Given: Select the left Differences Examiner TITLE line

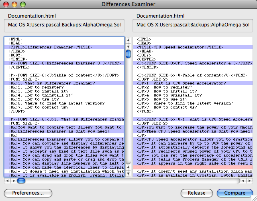Looking at the screenshot, I should point(64,47).
